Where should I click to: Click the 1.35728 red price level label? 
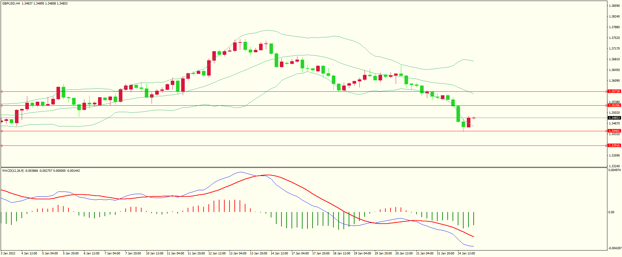pos(614,91)
